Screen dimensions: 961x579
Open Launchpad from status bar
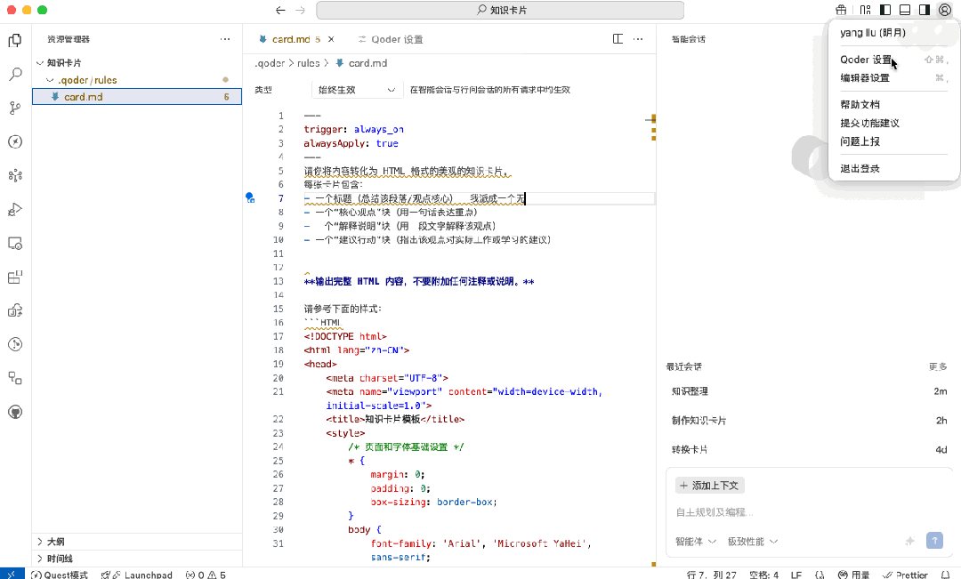[x=137, y=575]
